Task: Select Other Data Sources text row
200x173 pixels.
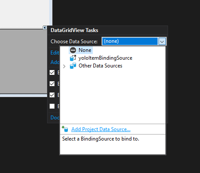Action: 100,66
